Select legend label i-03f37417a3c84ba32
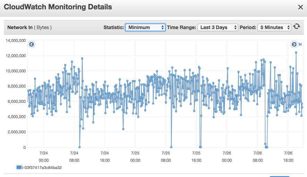This screenshot has width=307, height=177. tap(42, 168)
